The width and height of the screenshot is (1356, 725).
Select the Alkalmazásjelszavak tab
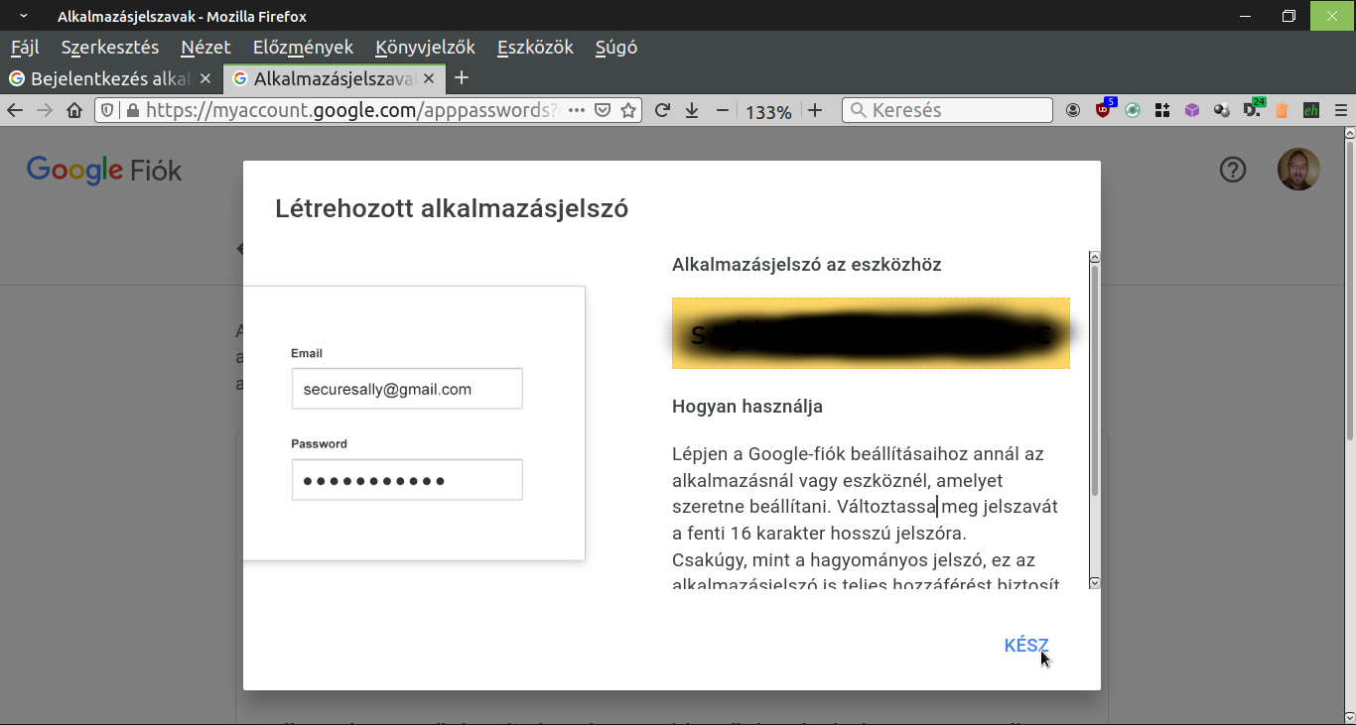(x=335, y=78)
